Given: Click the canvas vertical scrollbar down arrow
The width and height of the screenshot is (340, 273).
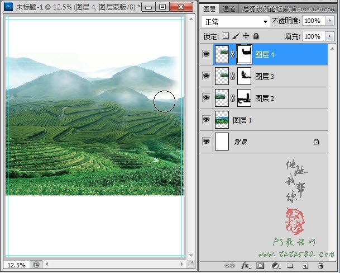Looking at the screenshot, I should 191,255.
